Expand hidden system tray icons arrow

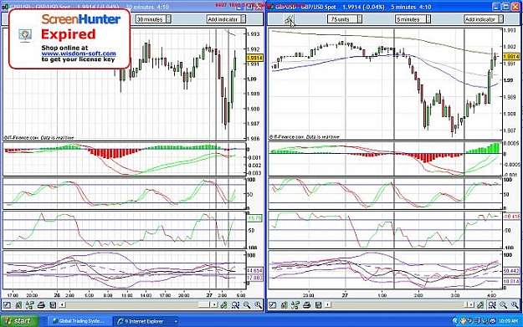pyautogui.click(x=455, y=321)
